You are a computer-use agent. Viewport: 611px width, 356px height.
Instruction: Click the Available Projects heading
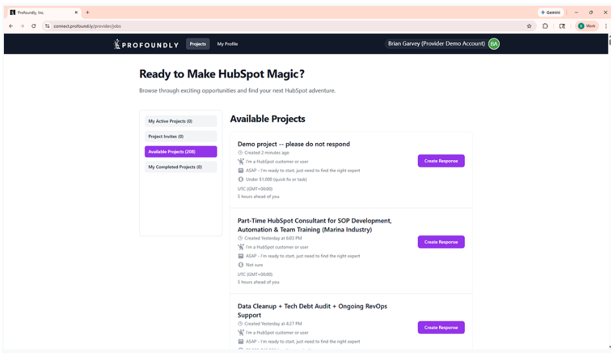point(267,119)
